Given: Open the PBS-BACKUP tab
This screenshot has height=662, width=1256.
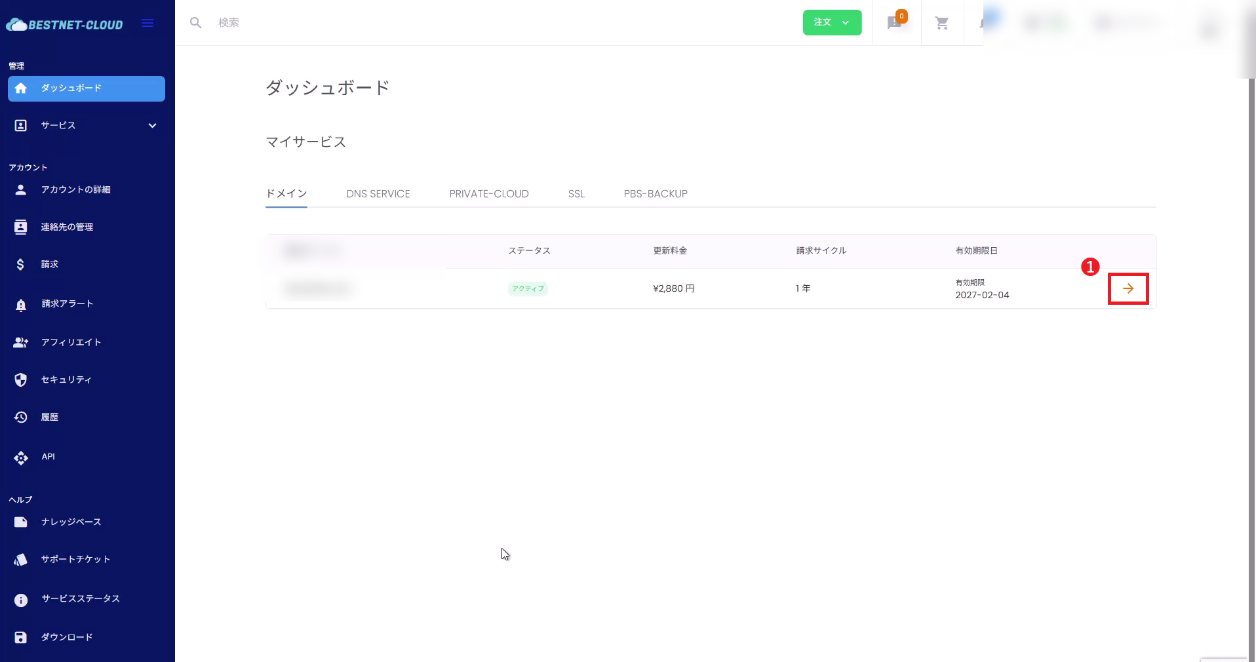Looking at the screenshot, I should pyautogui.click(x=655, y=194).
